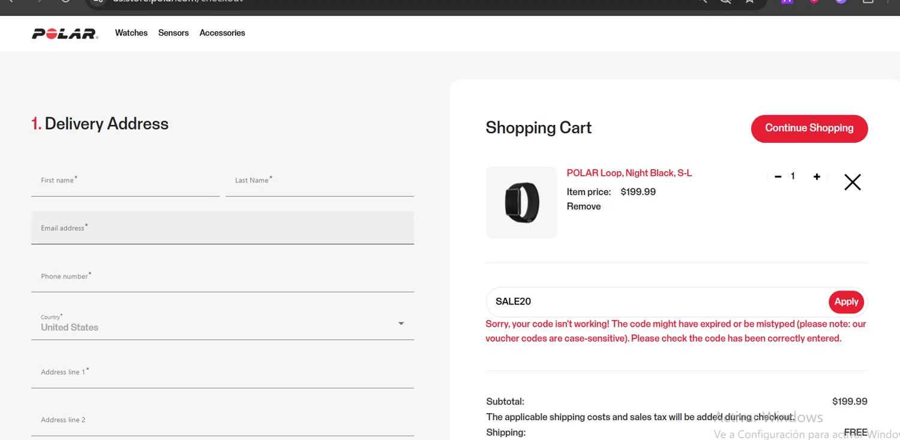Focus the Phone number field
The width and height of the screenshot is (900, 440).
[x=223, y=276]
